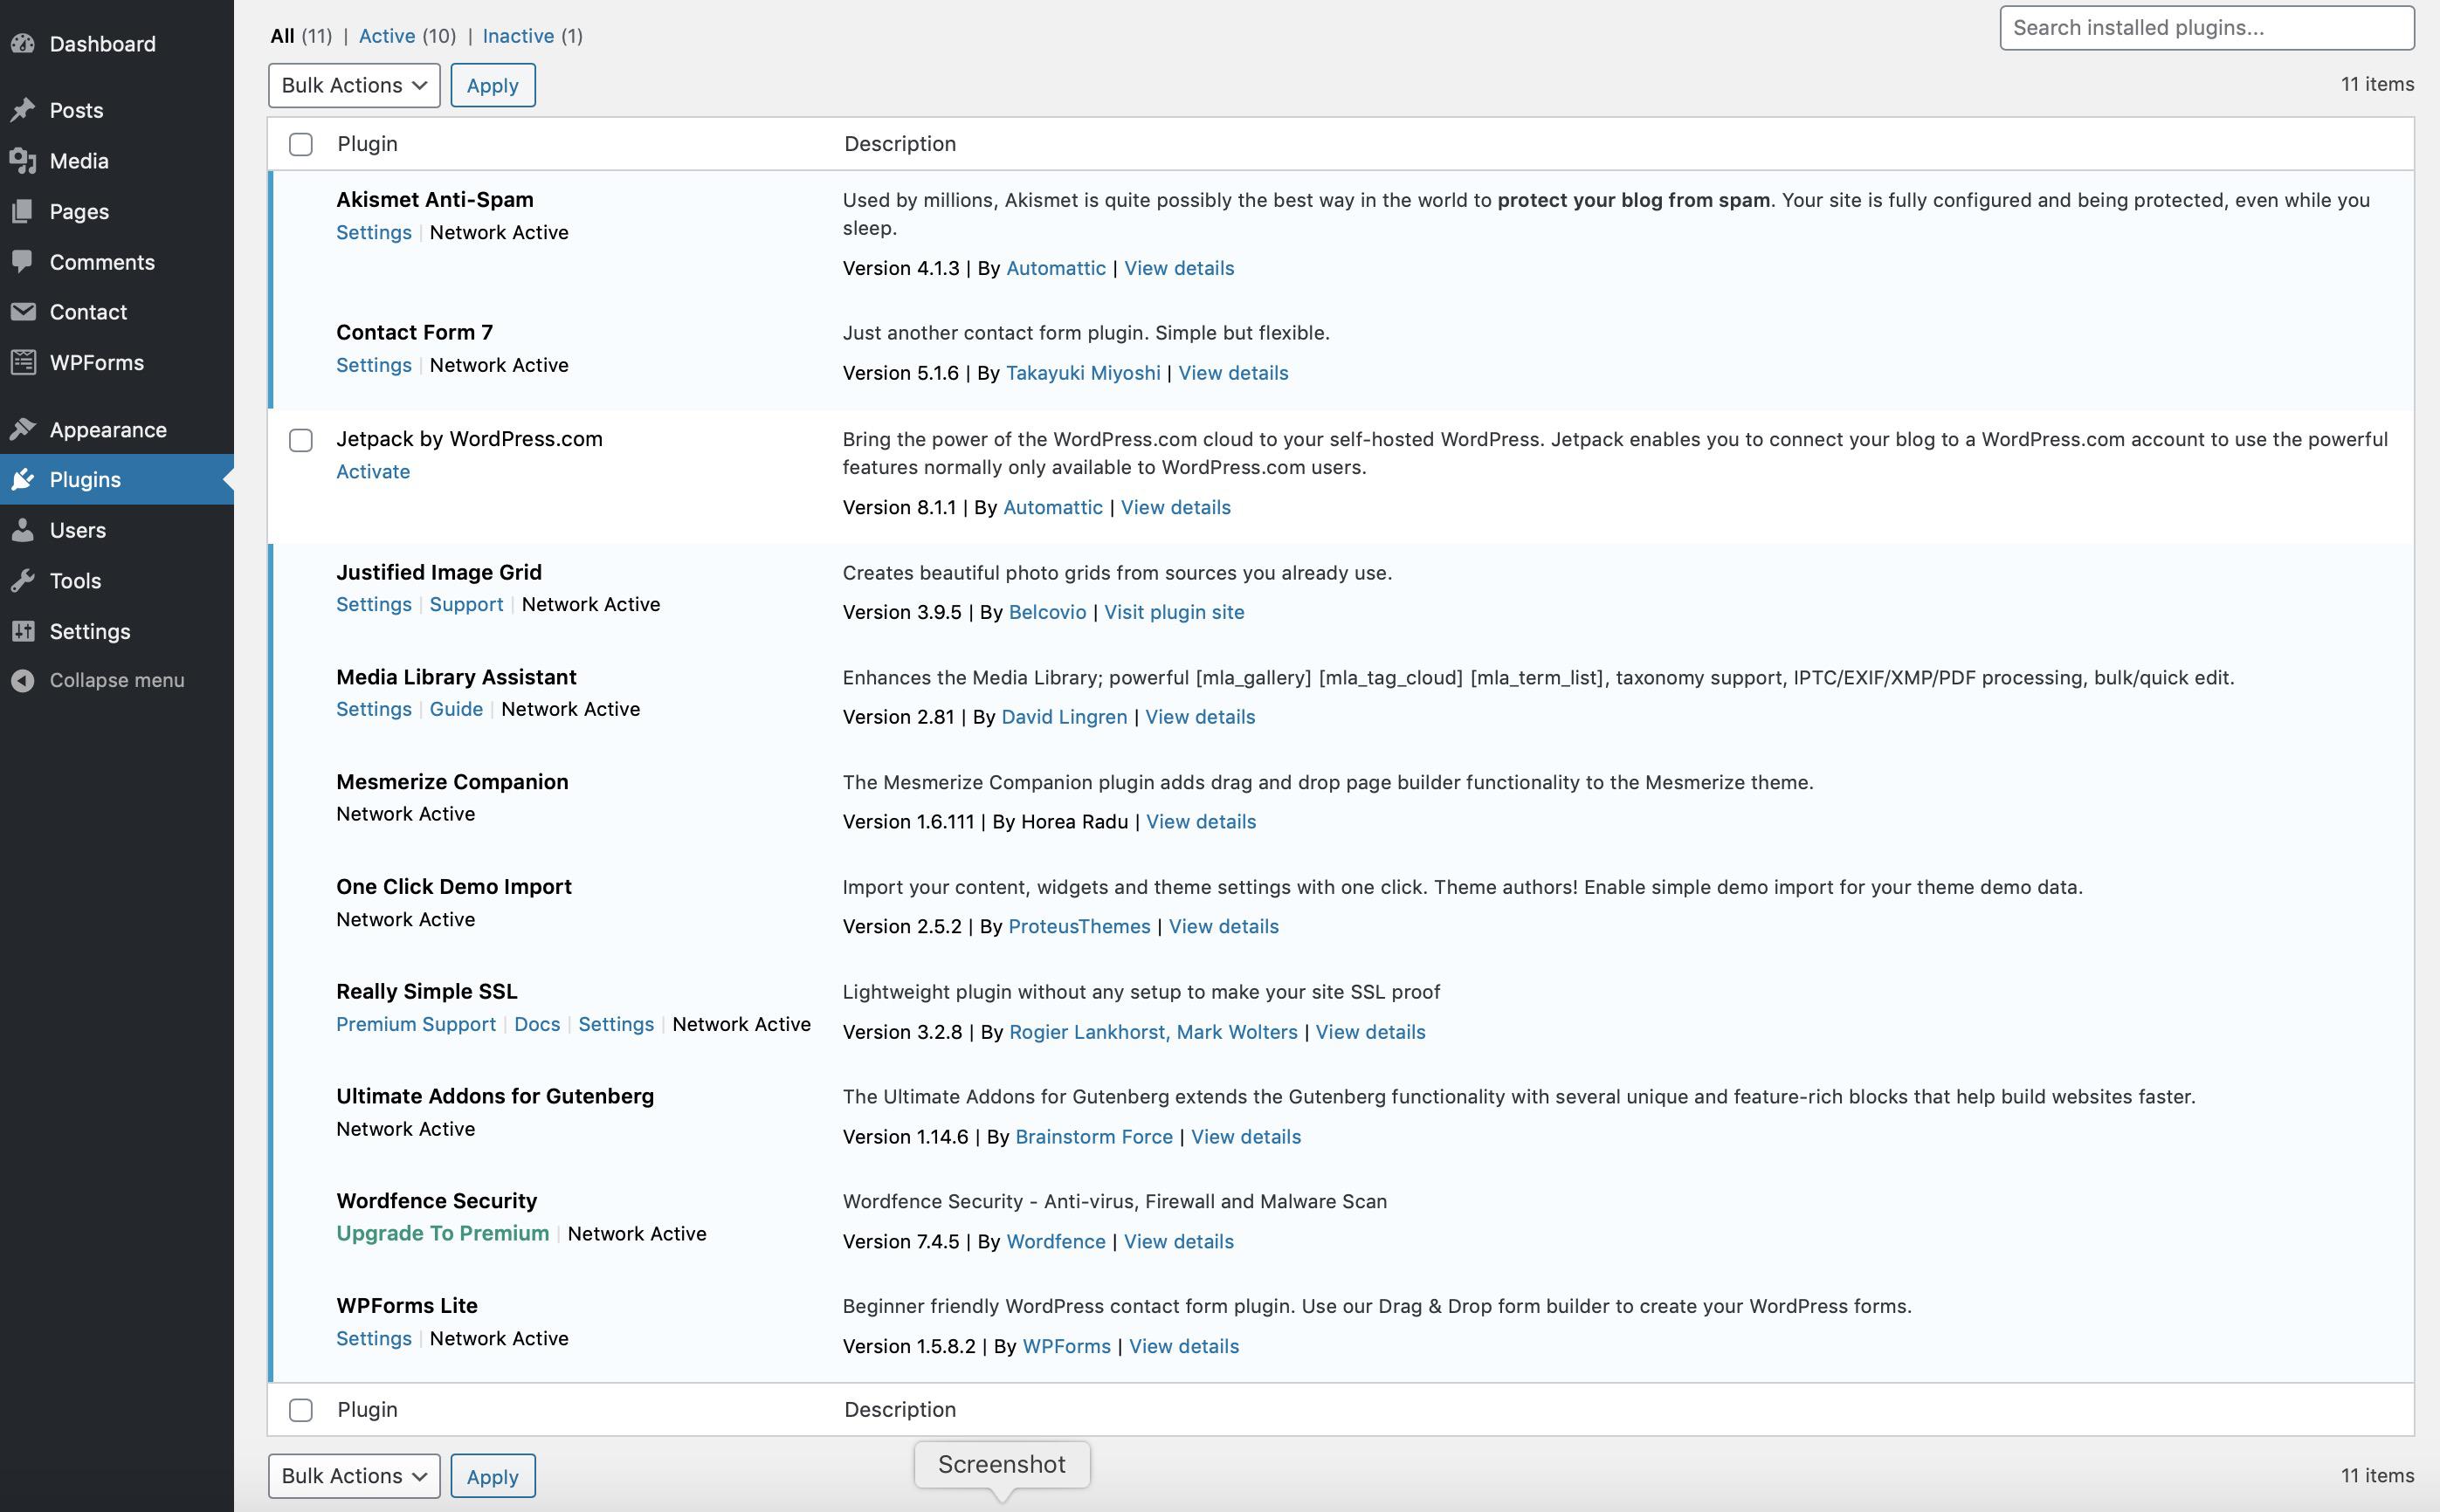The image size is (2440, 1512).
Task: Click the Posts pushpin icon
Action: (23, 110)
